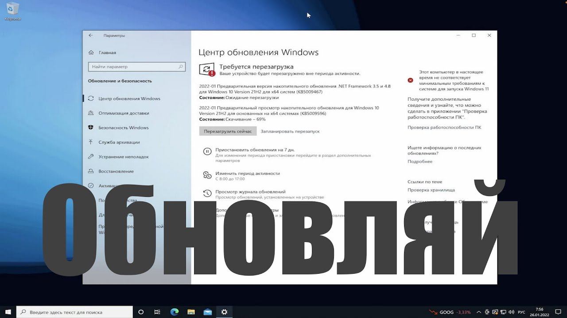
Task: Open the clock showing 7:56 and date
Action: 539,312
